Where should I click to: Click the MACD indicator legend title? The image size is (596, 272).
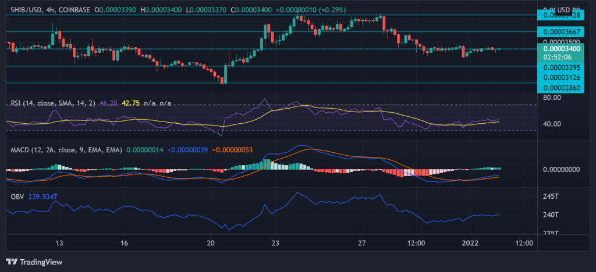[66, 150]
